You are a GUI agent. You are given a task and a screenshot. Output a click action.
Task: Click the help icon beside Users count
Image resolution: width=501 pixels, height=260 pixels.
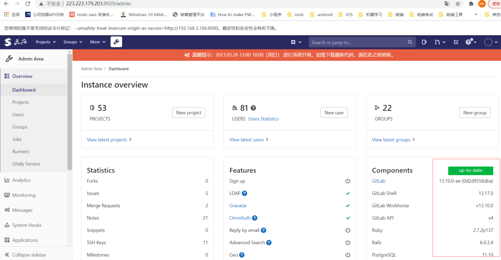(x=253, y=108)
